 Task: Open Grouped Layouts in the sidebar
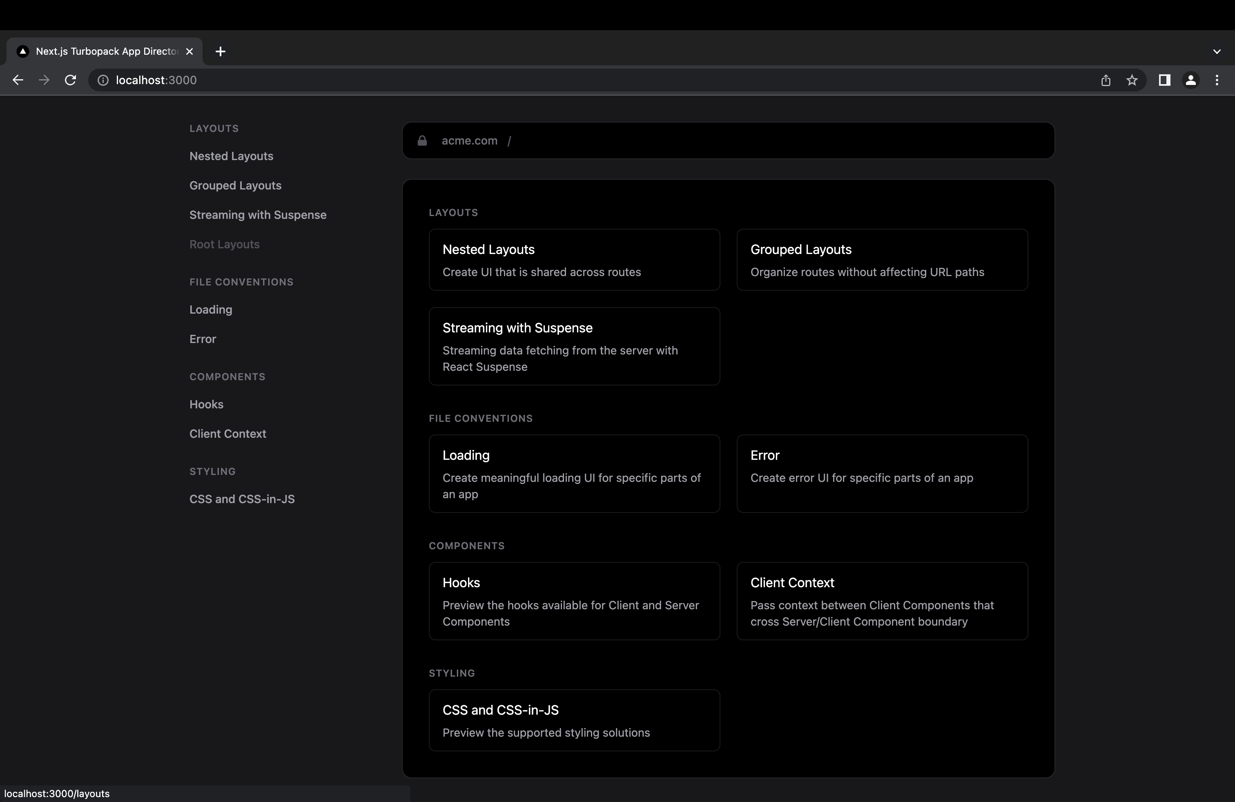coord(236,185)
